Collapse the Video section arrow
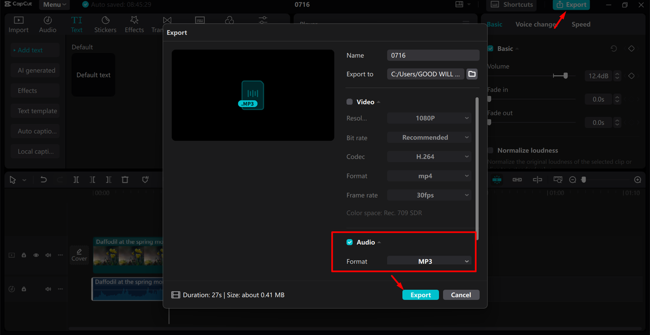650x335 pixels. [378, 102]
